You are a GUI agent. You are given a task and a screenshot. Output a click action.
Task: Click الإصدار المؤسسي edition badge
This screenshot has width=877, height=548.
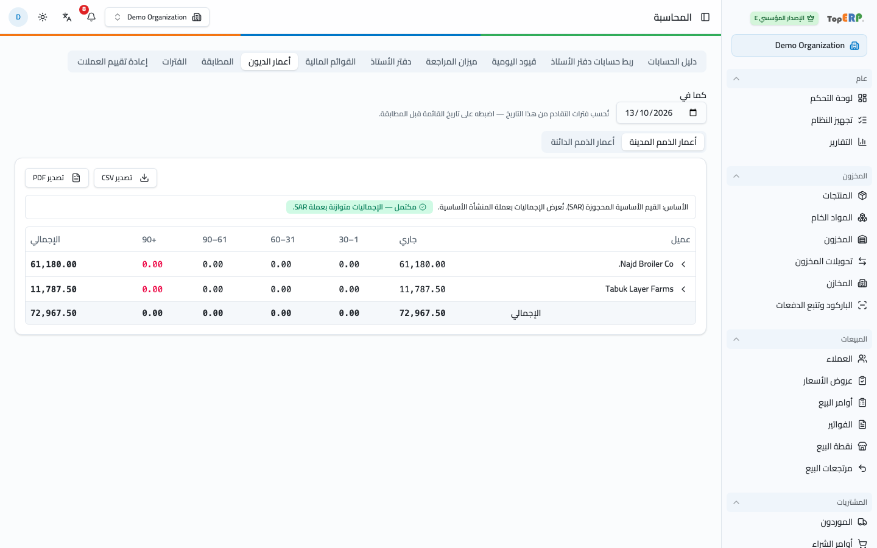coord(784,18)
